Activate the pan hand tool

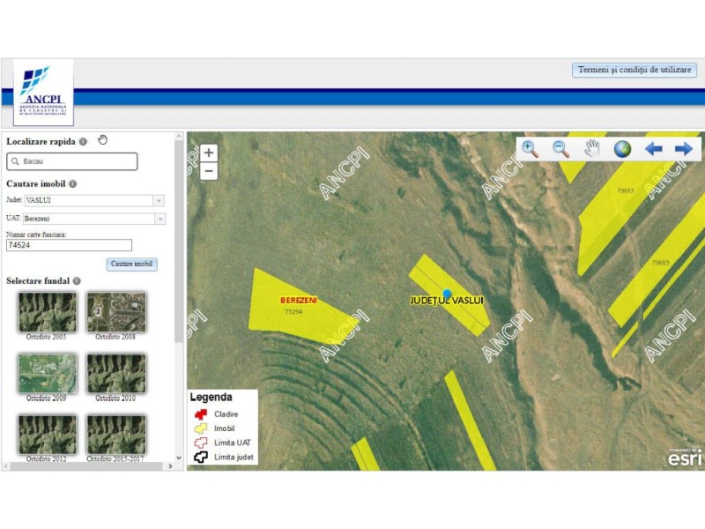tap(591, 148)
